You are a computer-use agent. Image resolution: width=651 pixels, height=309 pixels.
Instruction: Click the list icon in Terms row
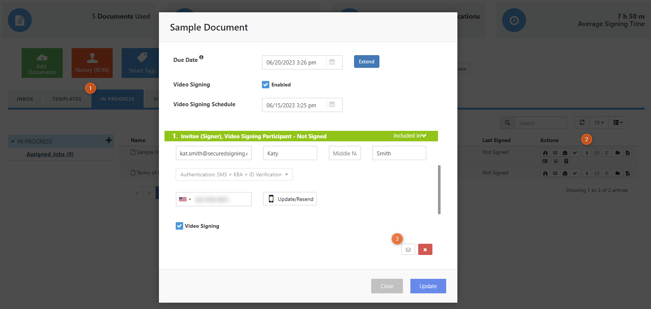click(555, 173)
